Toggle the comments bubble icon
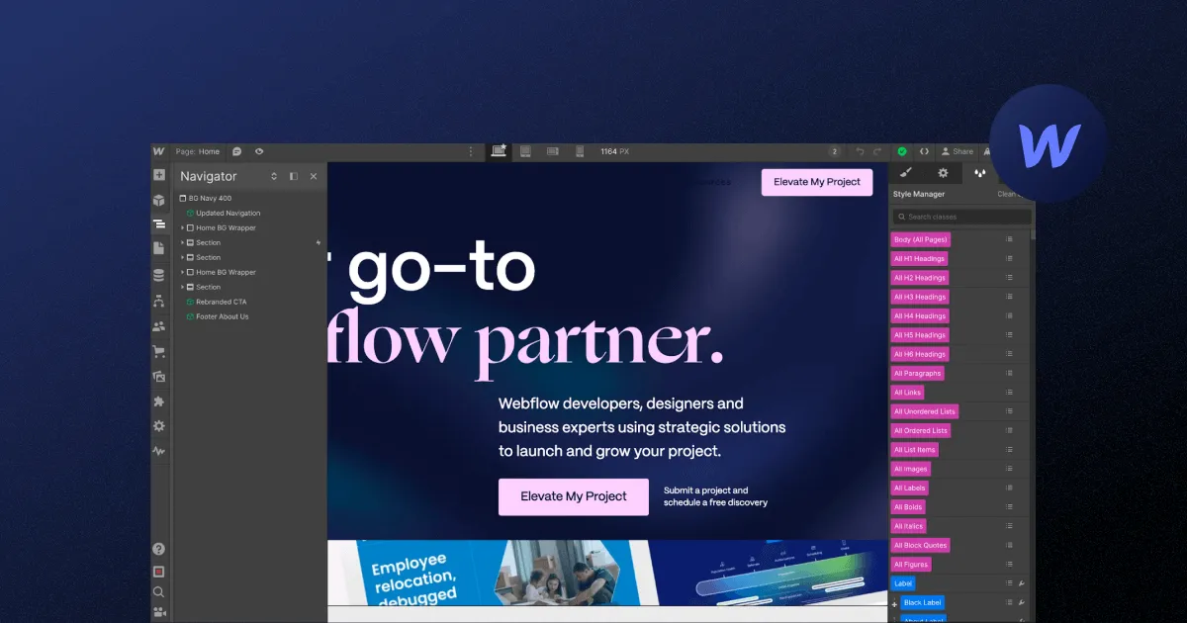1187x623 pixels. (235, 151)
